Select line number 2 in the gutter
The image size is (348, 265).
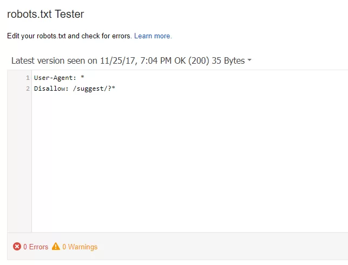coord(27,89)
